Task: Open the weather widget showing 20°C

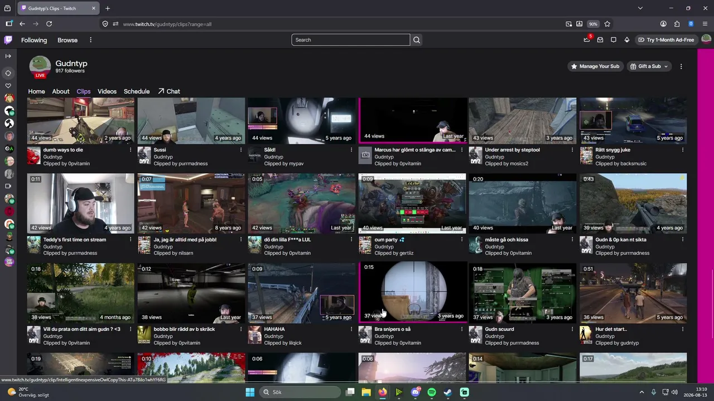Action: 27,392
